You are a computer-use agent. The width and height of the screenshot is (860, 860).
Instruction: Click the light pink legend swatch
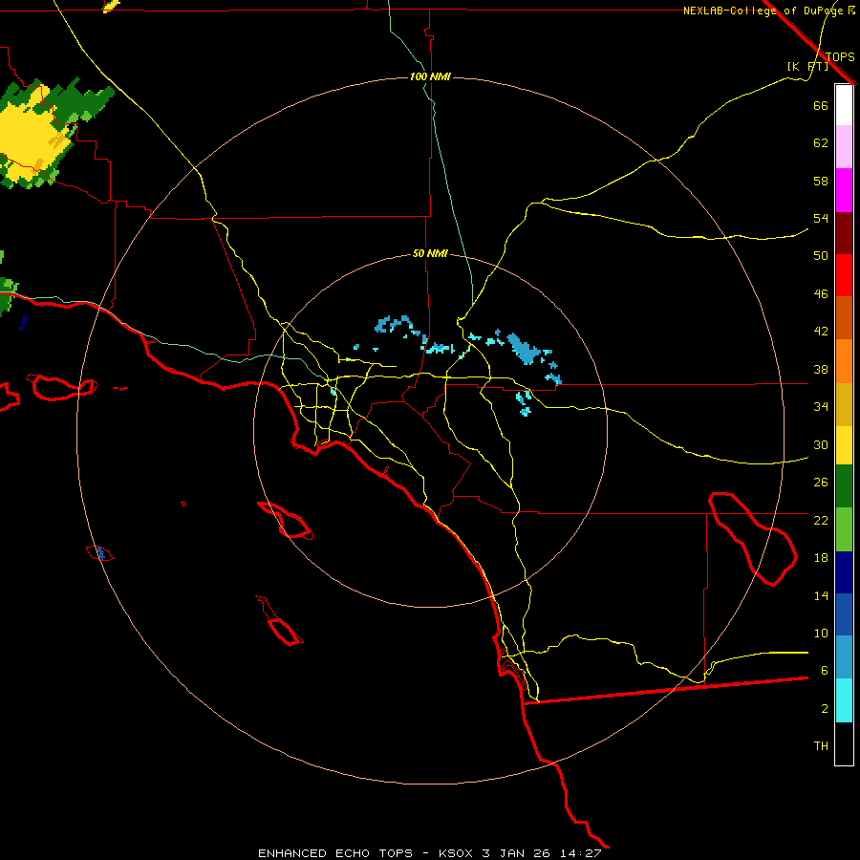click(844, 147)
